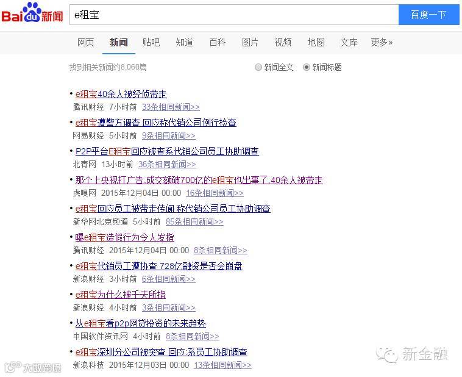Open 36条相同新闻 link
The image size is (462, 377).
pyautogui.click(x=167, y=164)
